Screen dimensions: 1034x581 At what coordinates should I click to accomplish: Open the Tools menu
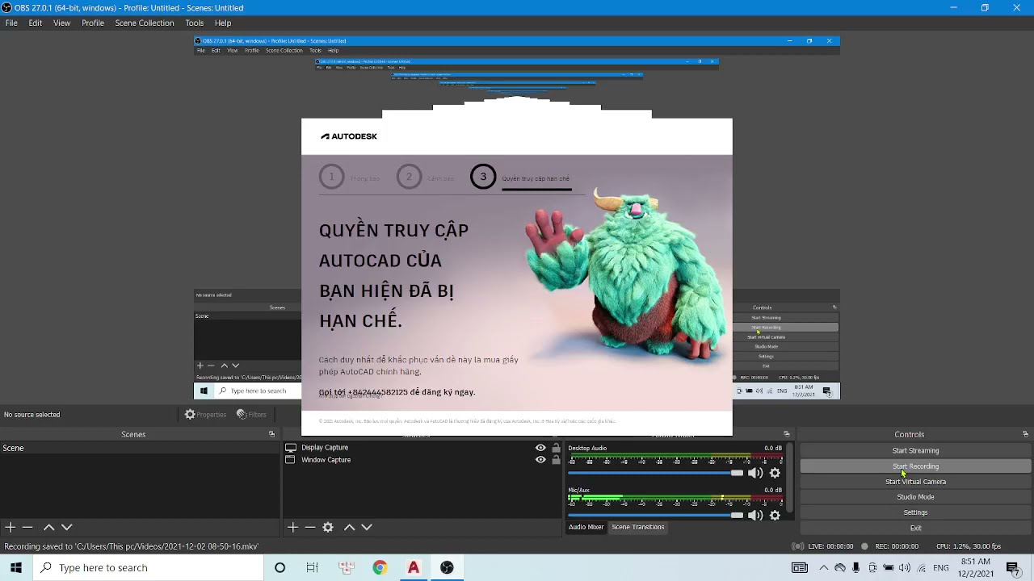coord(195,23)
